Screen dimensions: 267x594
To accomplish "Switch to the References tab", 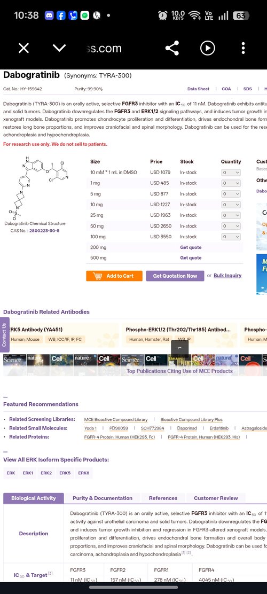I will (163, 498).
